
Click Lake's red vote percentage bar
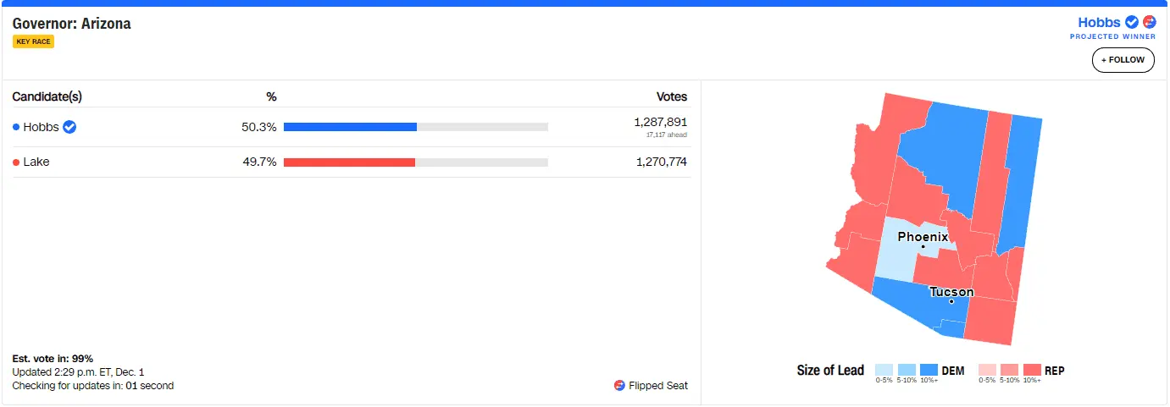point(349,162)
